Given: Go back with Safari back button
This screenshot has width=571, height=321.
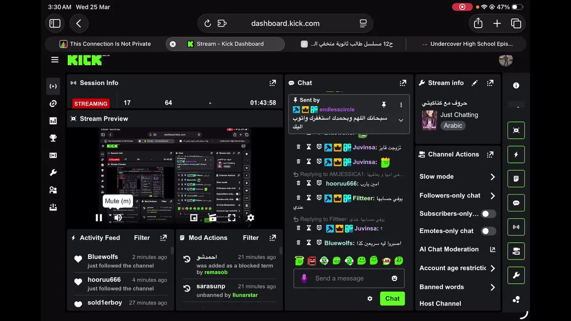Looking at the screenshot, I should pos(79,24).
